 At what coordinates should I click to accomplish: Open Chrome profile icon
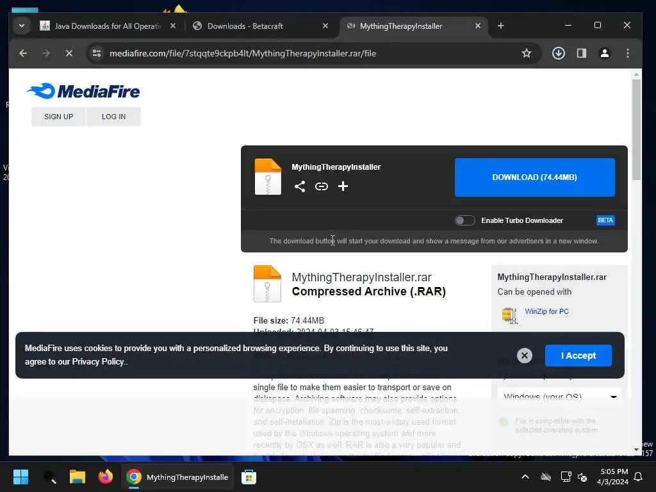coord(605,53)
